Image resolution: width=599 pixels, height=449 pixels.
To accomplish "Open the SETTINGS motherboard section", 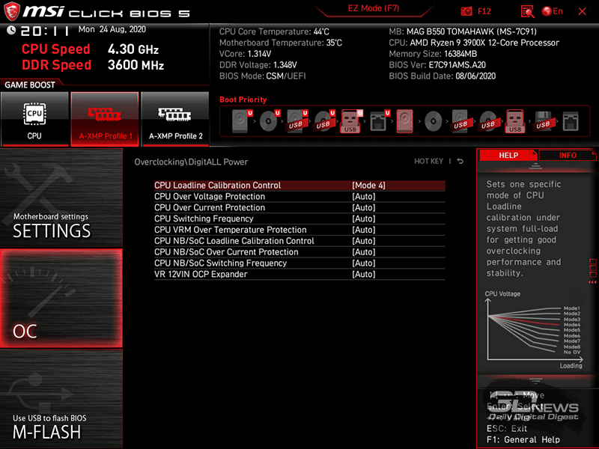I will (61, 198).
